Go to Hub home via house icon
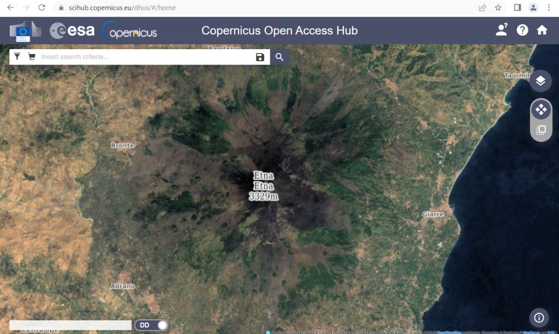Image resolution: width=559 pixels, height=334 pixels. (542, 30)
